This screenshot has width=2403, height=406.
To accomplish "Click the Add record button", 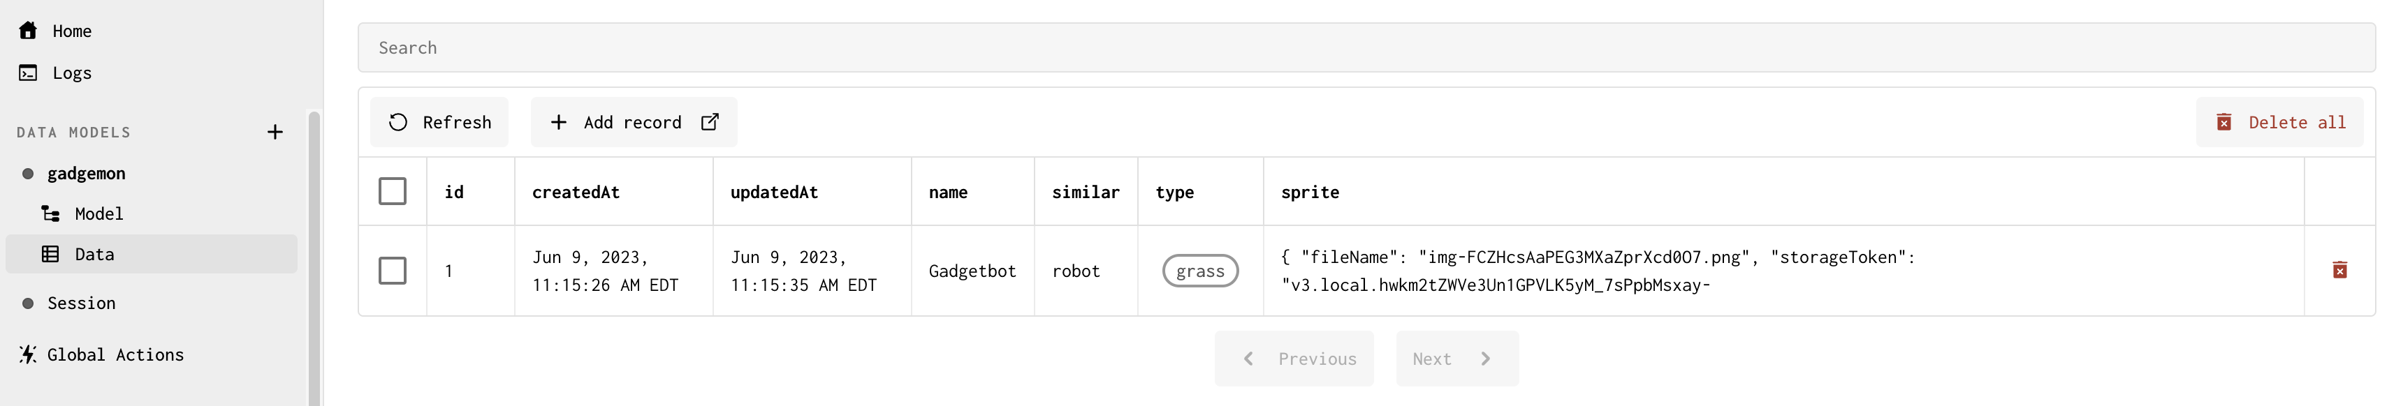I will (x=634, y=122).
